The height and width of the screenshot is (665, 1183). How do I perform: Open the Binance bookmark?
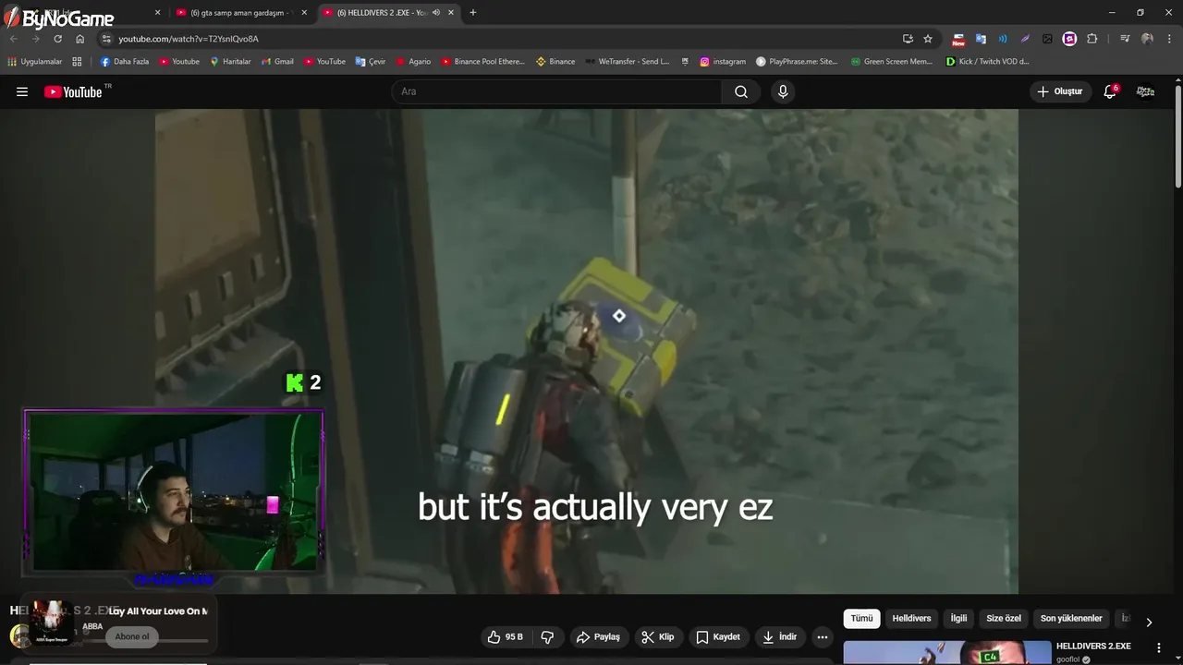click(x=555, y=62)
